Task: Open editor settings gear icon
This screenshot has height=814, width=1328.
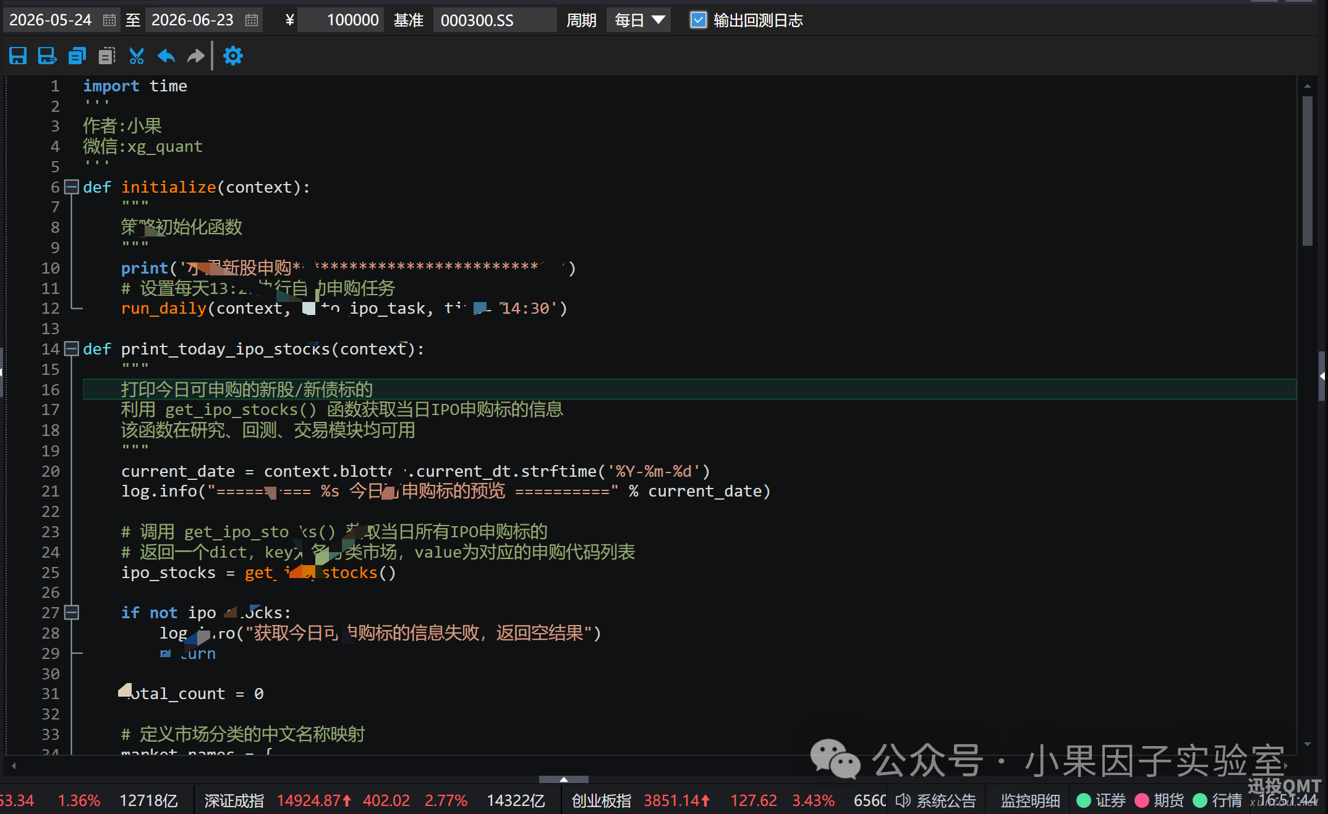Action: tap(233, 56)
